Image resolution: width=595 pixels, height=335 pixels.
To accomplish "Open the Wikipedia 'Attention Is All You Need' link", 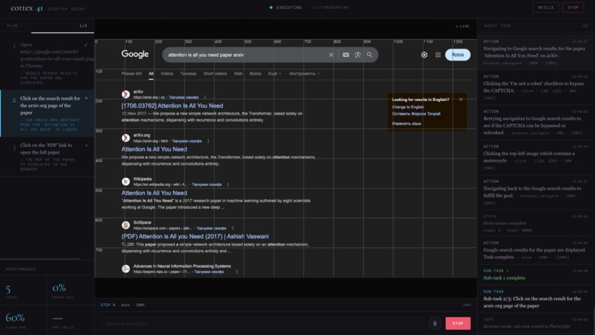I will click(154, 193).
